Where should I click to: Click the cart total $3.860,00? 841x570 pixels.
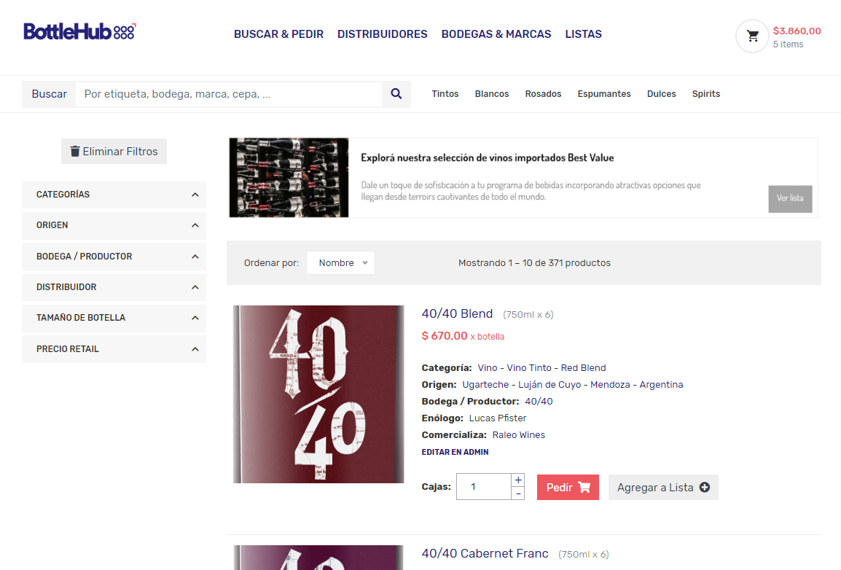pos(797,31)
